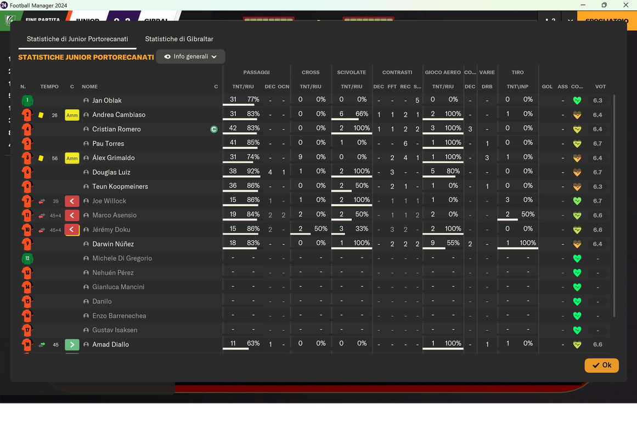
Task: Click Andrea Cambiaso's Amm booking badge
Action: 72,115
